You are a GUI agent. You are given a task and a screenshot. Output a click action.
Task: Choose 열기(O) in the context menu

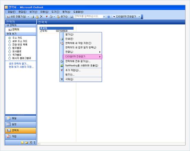point(81,34)
